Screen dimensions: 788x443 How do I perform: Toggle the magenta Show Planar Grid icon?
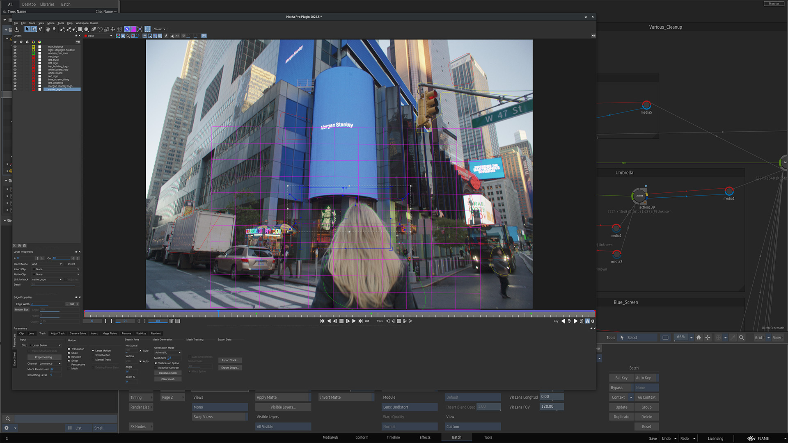pyautogui.click(x=133, y=29)
